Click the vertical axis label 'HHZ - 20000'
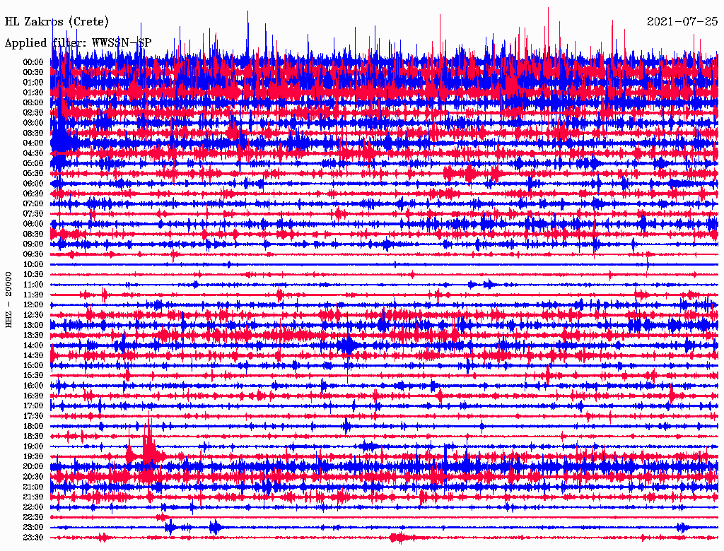 click(x=8, y=300)
